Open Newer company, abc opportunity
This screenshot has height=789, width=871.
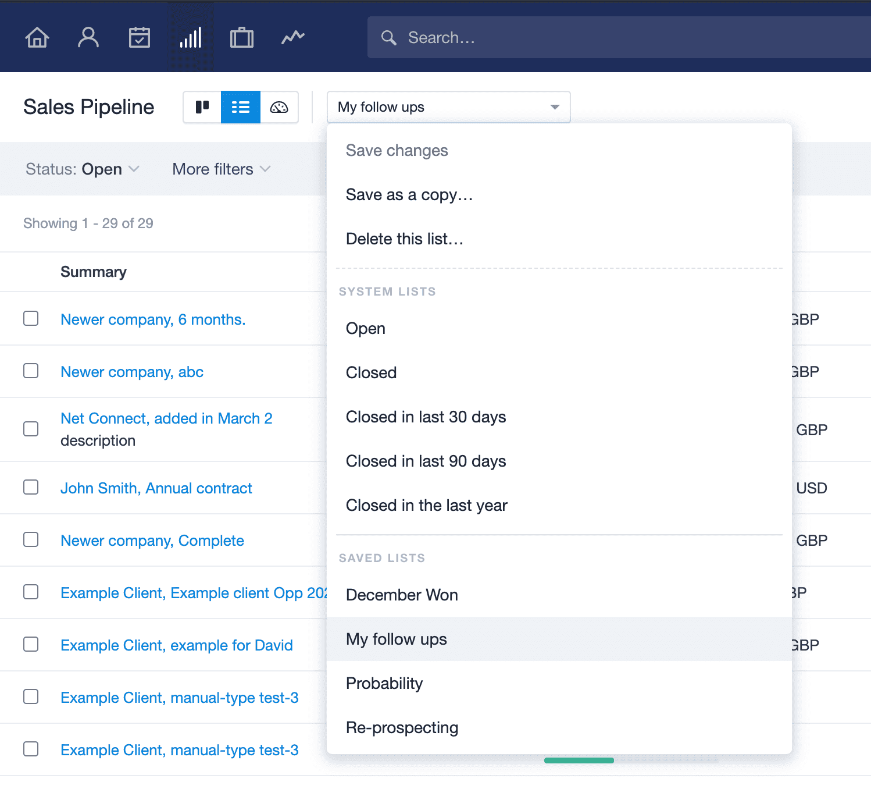132,372
